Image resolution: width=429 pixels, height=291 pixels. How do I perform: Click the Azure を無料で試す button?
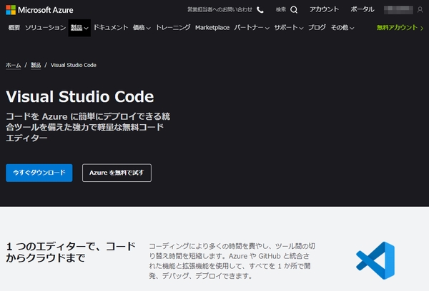point(117,173)
